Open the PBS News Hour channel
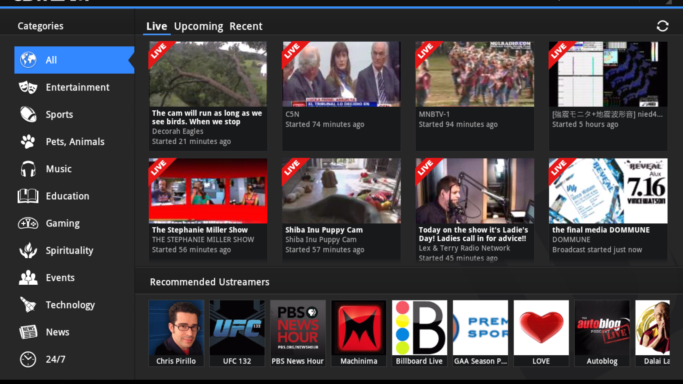Screen dimensions: 683x384 click(298, 333)
